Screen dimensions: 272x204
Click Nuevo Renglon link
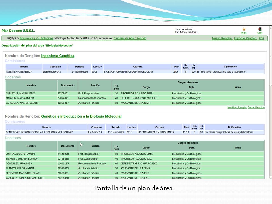pos(222,38)
